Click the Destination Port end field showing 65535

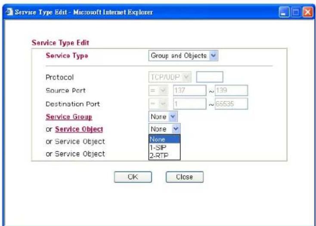(x=231, y=104)
